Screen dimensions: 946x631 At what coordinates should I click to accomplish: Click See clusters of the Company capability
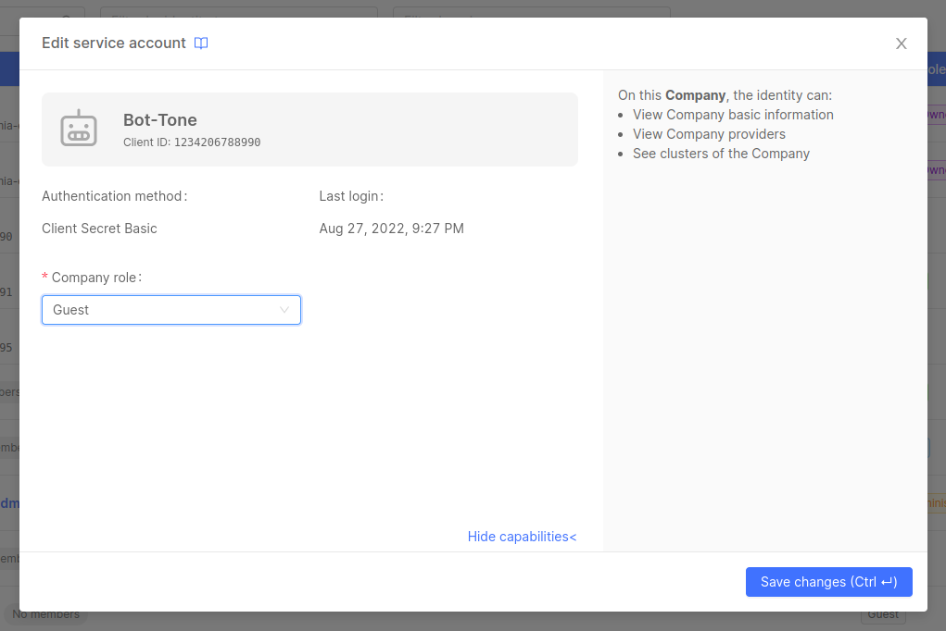click(x=721, y=154)
